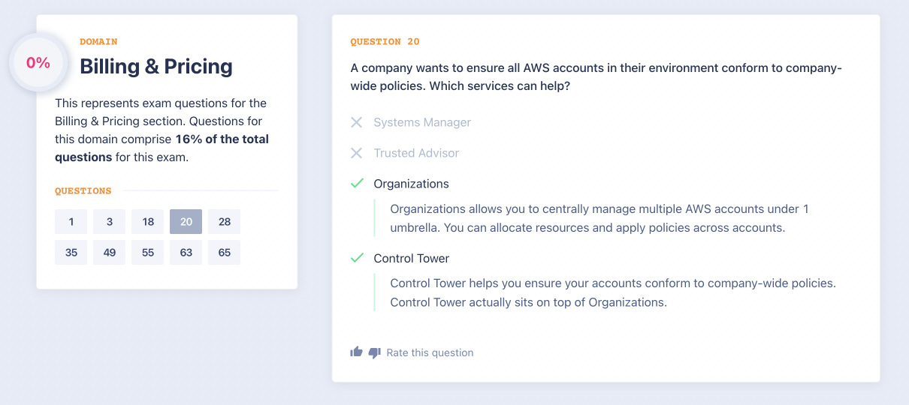Open question 18
Screen dimensions: 909x405
tap(148, 222)
